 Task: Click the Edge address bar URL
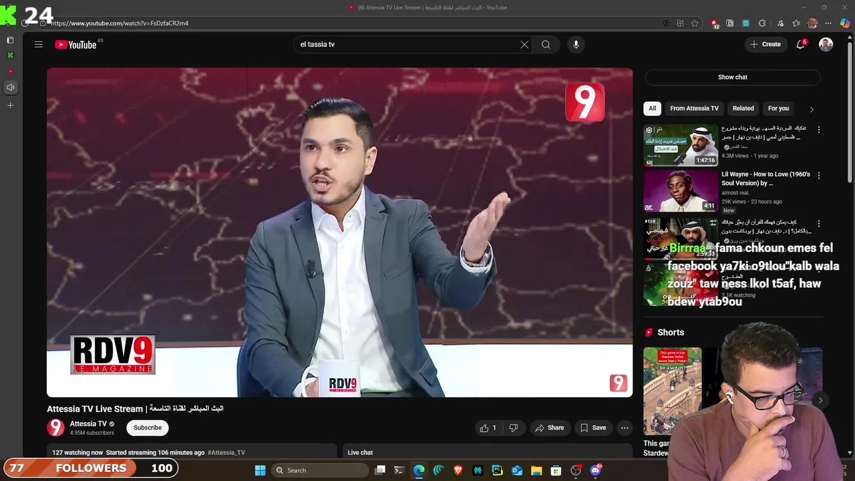[x=120, y=23]
